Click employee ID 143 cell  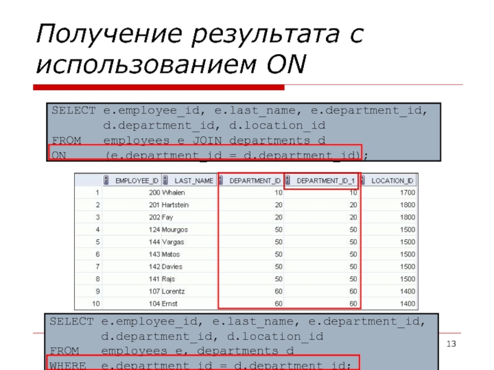tap(132, 254)
